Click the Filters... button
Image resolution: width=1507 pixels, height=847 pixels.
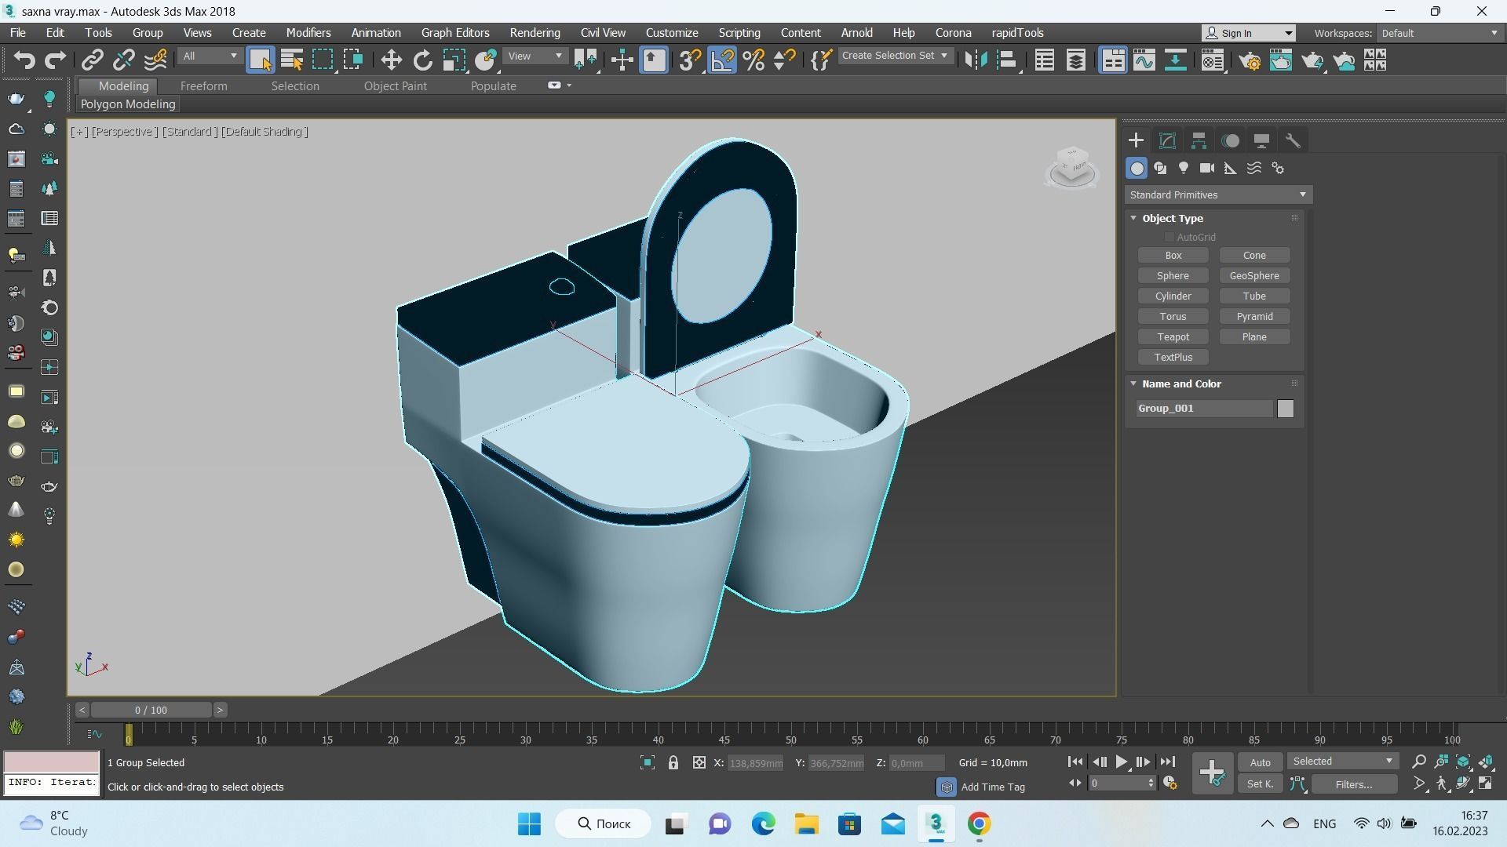click(x=1354, y=784)
